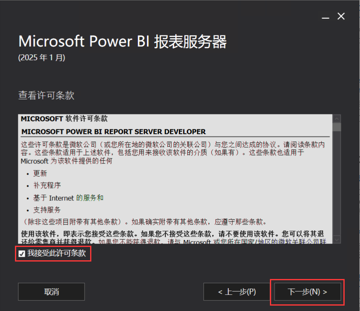Click the 查看许可条款 section heading

click(47, 95)
